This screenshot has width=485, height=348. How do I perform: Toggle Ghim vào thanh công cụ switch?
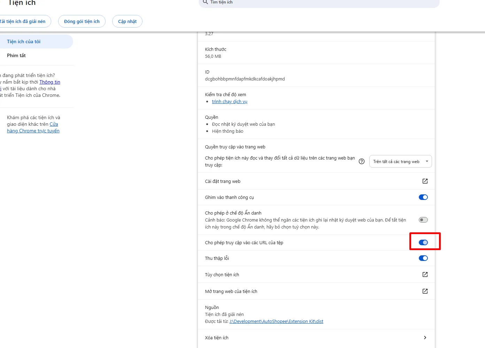pos(423,197)
